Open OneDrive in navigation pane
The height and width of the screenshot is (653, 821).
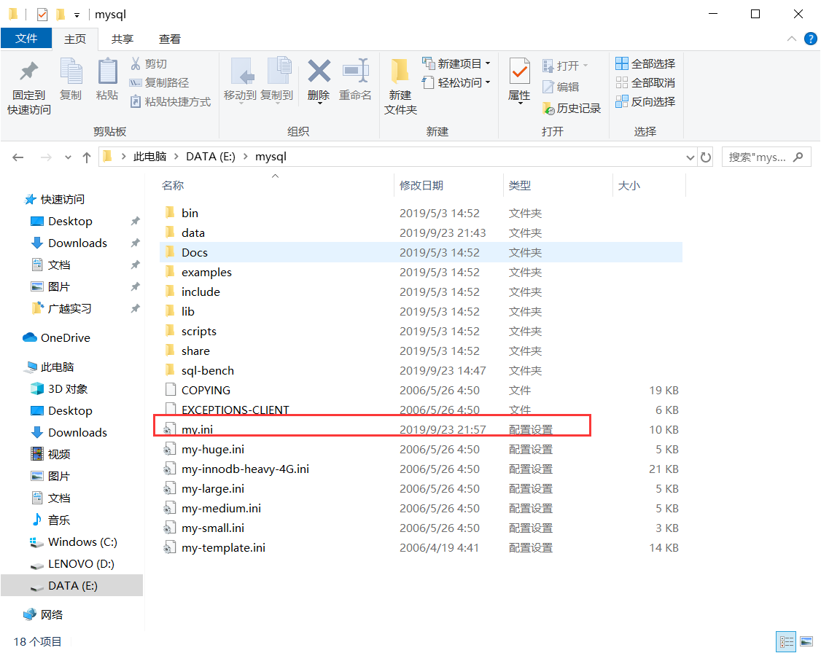point(57,338)
